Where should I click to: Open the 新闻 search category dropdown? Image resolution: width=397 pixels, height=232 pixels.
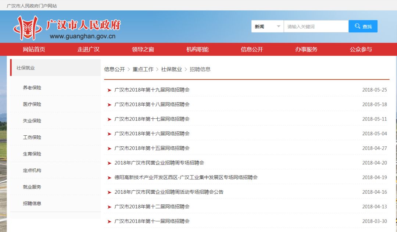tap(267, 26)
